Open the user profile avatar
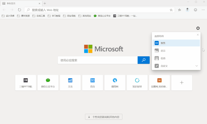Screen dimensions: 207x124 click(188, 10)
